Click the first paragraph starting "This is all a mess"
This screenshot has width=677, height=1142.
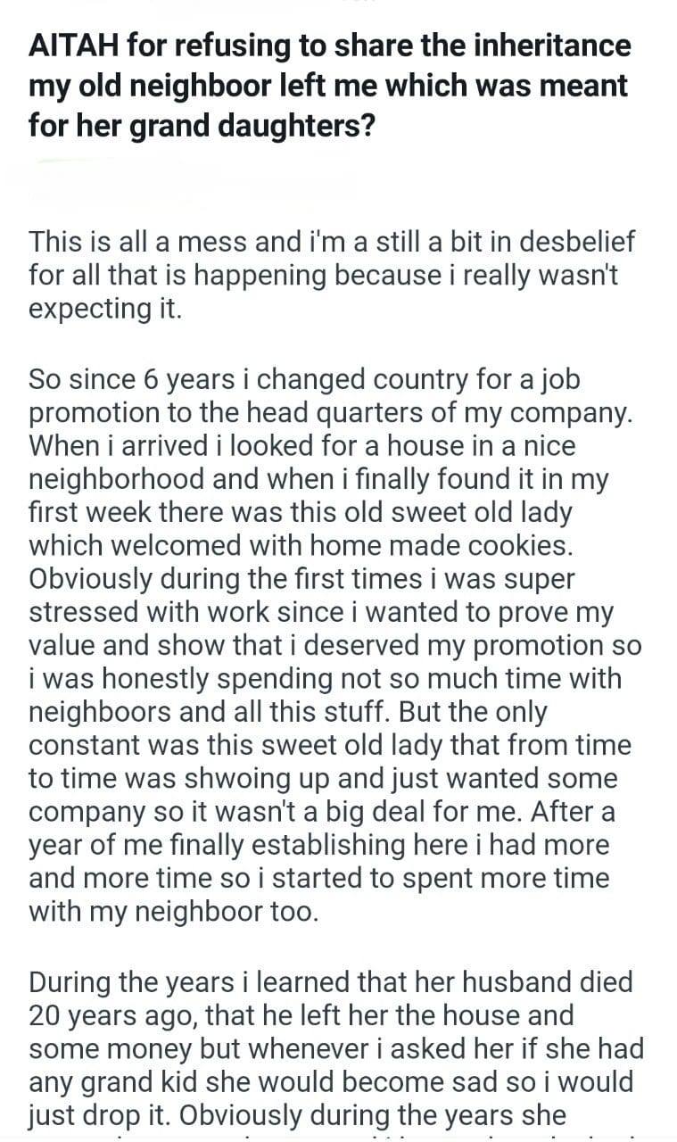tap(330, 275)
